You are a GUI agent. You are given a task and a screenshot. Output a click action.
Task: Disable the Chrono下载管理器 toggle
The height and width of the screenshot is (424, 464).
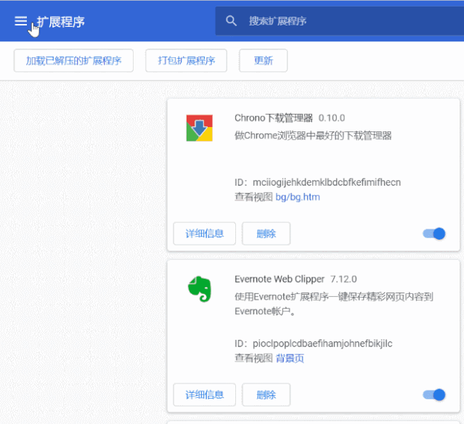tap(434, 234)
